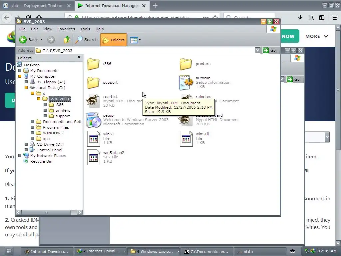Expand Program Files tree node
This screenshot has height=256, width=341.
click(x=32, y=127)
